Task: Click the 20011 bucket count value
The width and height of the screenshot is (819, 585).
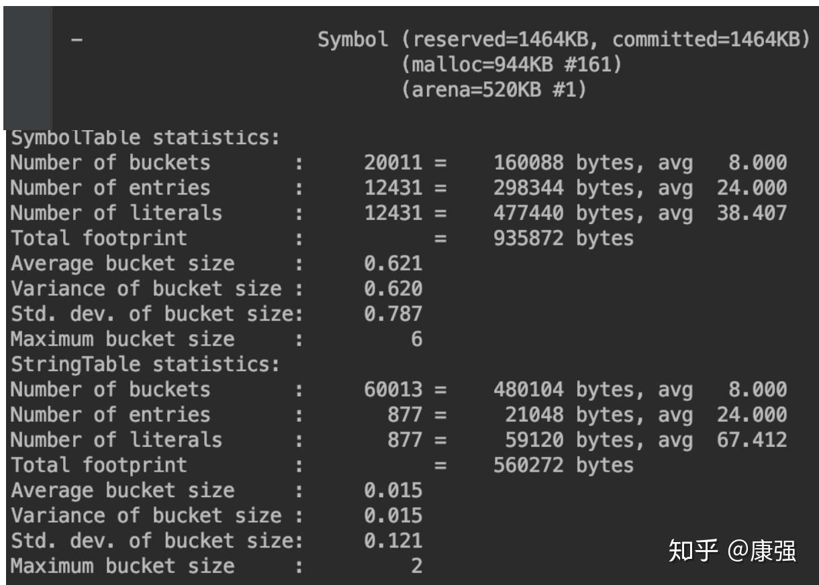Action: [x=393, y=163]
